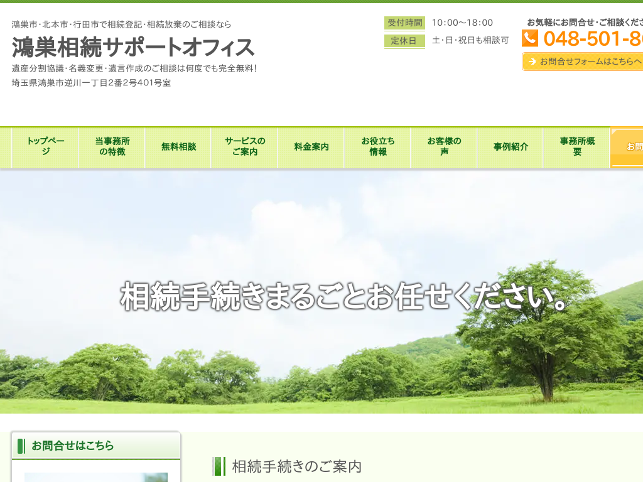Click the orange お問合せ navigation tab
643x482 pixels.
[x=627, y=147]
